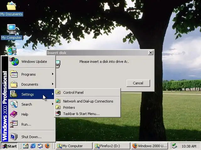Launch Internet Explorer from quick launch
The image size is (201, 150).
33,146
